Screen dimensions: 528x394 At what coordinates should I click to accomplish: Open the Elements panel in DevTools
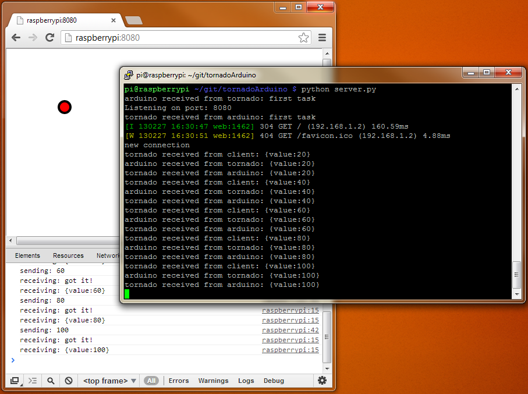27,255
